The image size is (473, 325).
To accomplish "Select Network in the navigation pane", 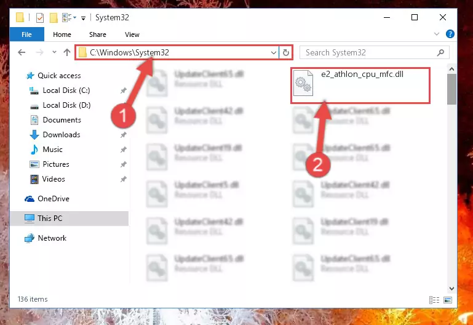I will click(x=52, y=238).
